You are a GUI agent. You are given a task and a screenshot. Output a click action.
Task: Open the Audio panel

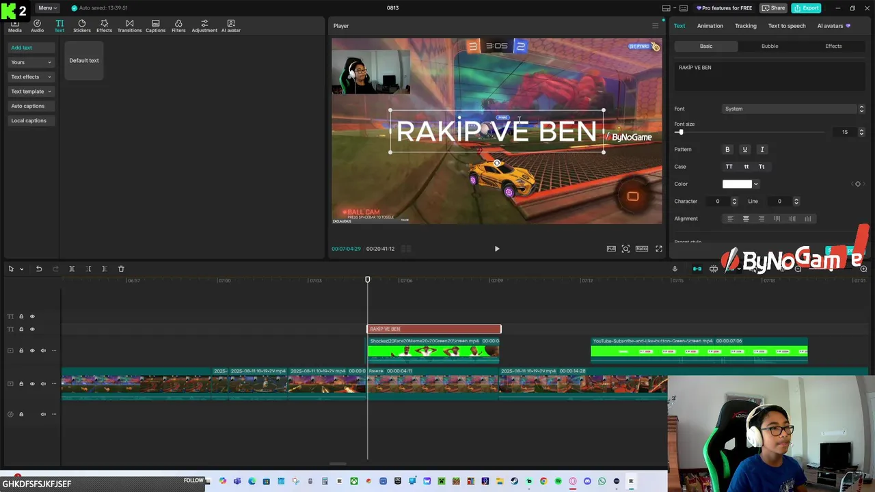(x=37, y=26)
